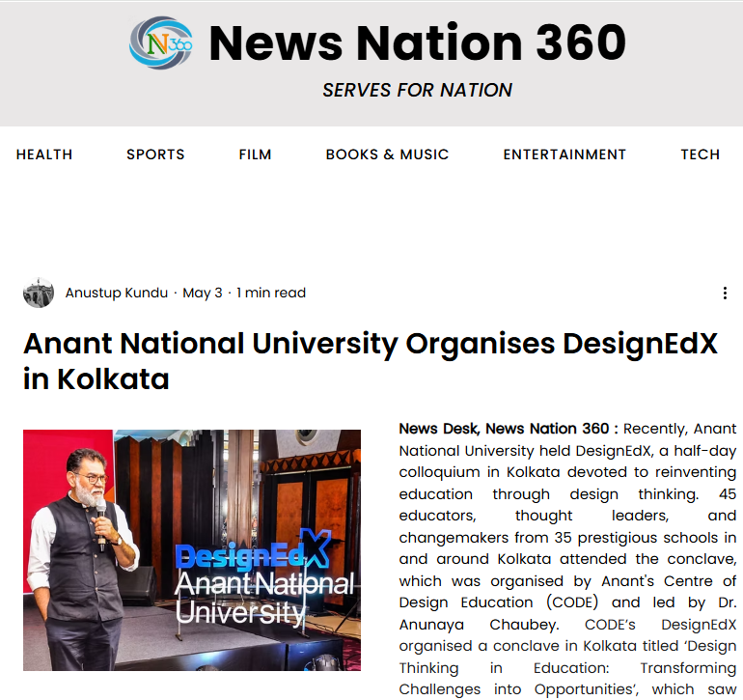Click the DesignEdX article photo

pyautogui.click(x=192, y=550)
